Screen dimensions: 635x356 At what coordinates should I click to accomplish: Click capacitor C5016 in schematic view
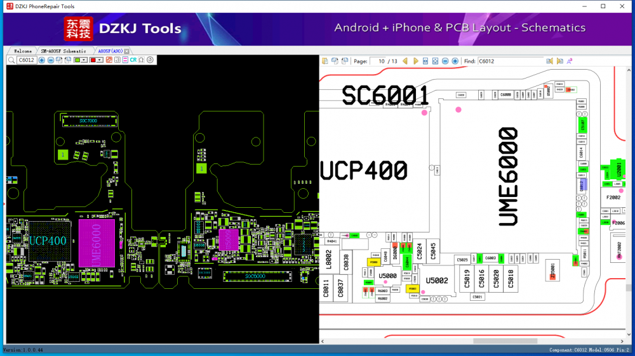point(481,279)
